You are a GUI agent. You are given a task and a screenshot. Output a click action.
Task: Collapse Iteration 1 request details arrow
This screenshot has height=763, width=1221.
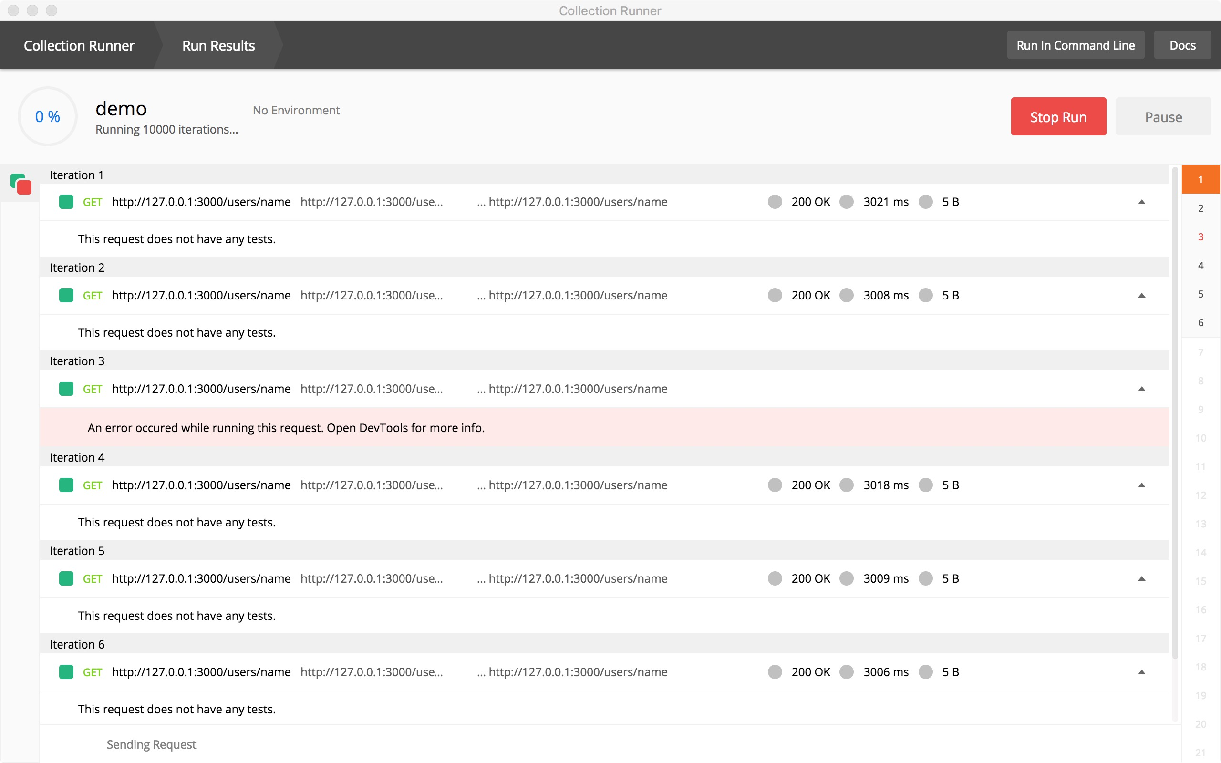pos(1142,202)
